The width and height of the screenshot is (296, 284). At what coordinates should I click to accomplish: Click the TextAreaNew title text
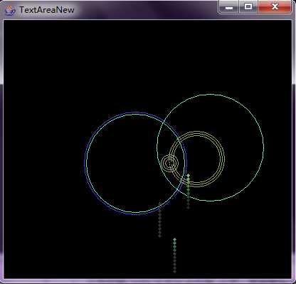(47, 10)
